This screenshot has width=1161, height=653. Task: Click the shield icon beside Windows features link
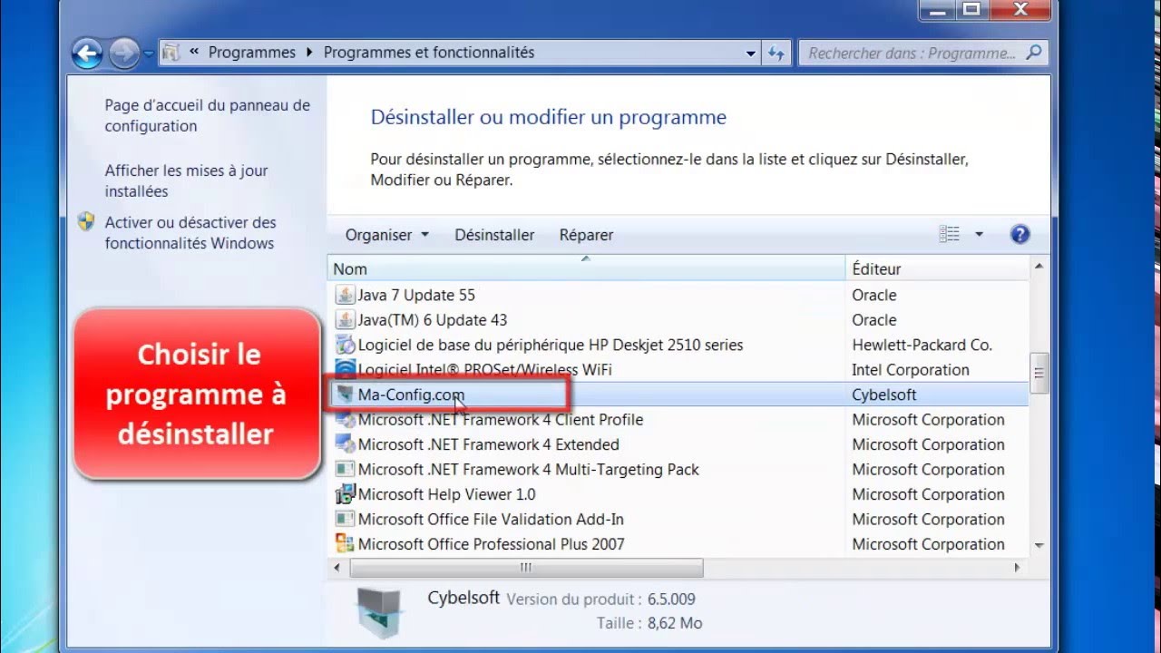87,222
